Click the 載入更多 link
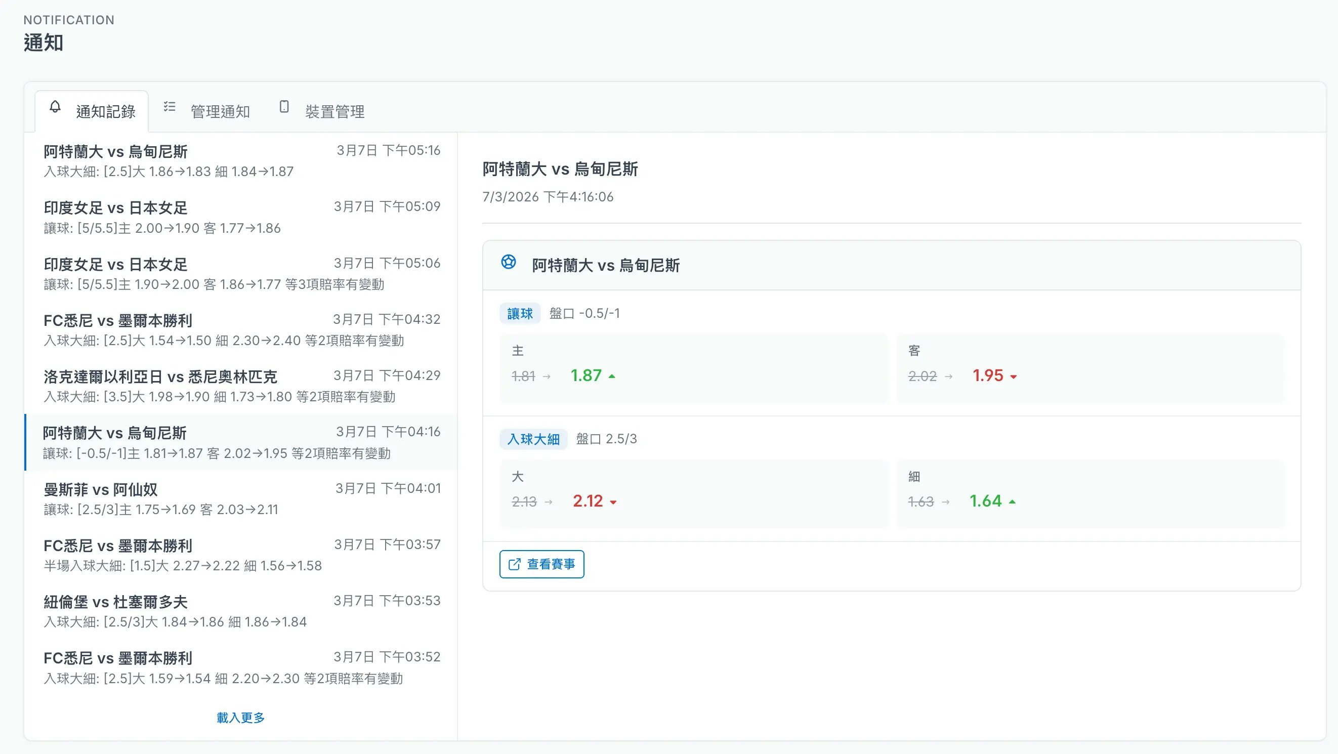 point(240,718)
